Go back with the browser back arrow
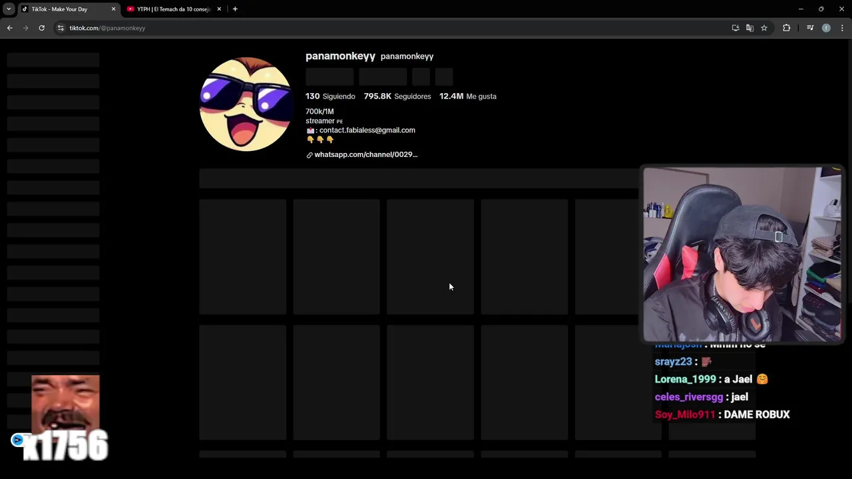The width and height of the screenshot is (852, 479). [x=9, y=28]
